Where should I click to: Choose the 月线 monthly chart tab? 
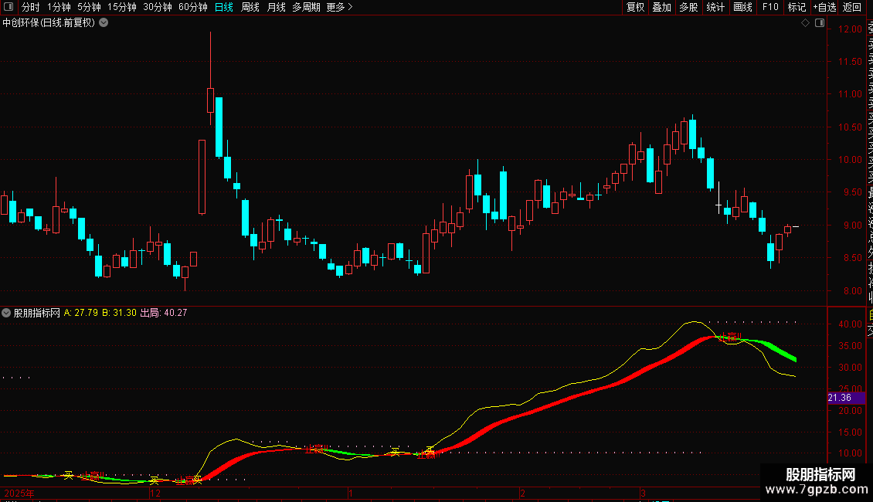(x=276, y=7)
